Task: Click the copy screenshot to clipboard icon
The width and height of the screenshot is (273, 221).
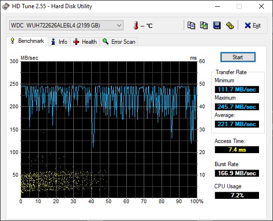Action: (204, 26)
